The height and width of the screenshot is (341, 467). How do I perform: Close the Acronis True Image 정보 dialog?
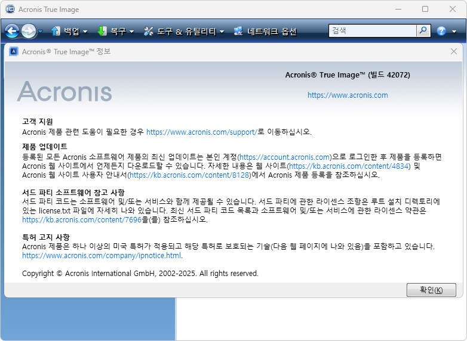click(454, 51)
